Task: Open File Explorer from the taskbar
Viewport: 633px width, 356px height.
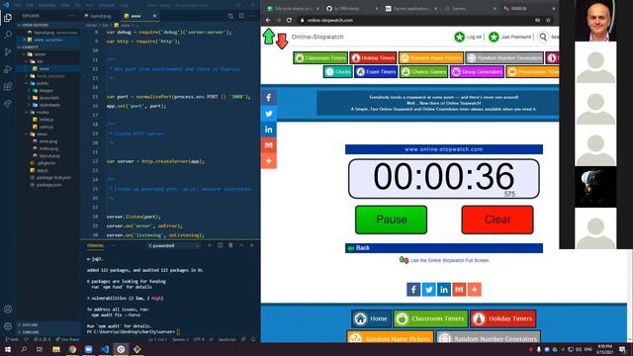Action: tap(56, 349)
